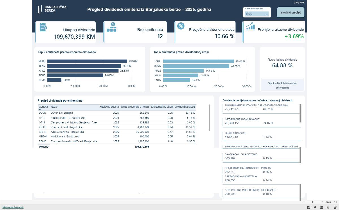Share report on Facebook
Viewport: 339px width, 210px height.
coord(308,207)
